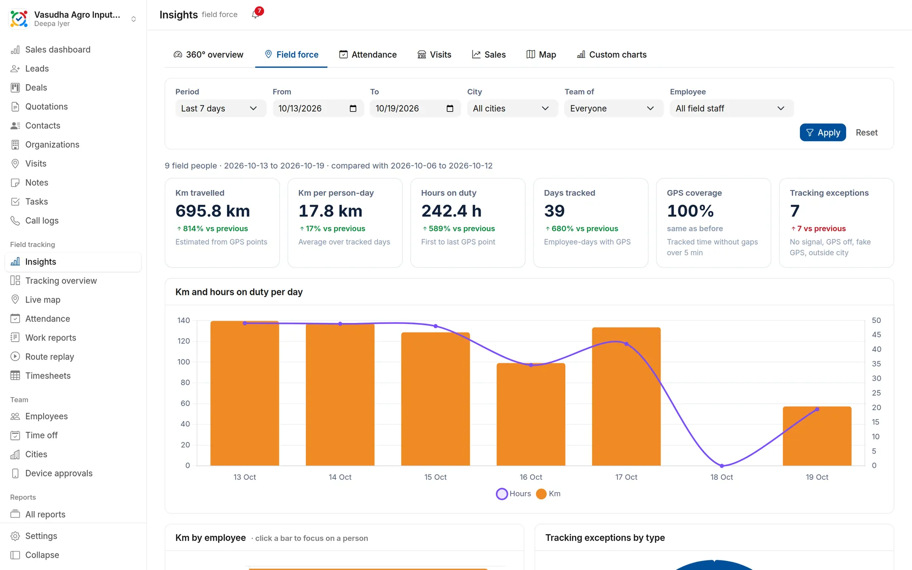The width and height of the screenshot is (912, 570).
Task: Open the Period dropdown showing Last 7 days
Action: coord(220,109)
